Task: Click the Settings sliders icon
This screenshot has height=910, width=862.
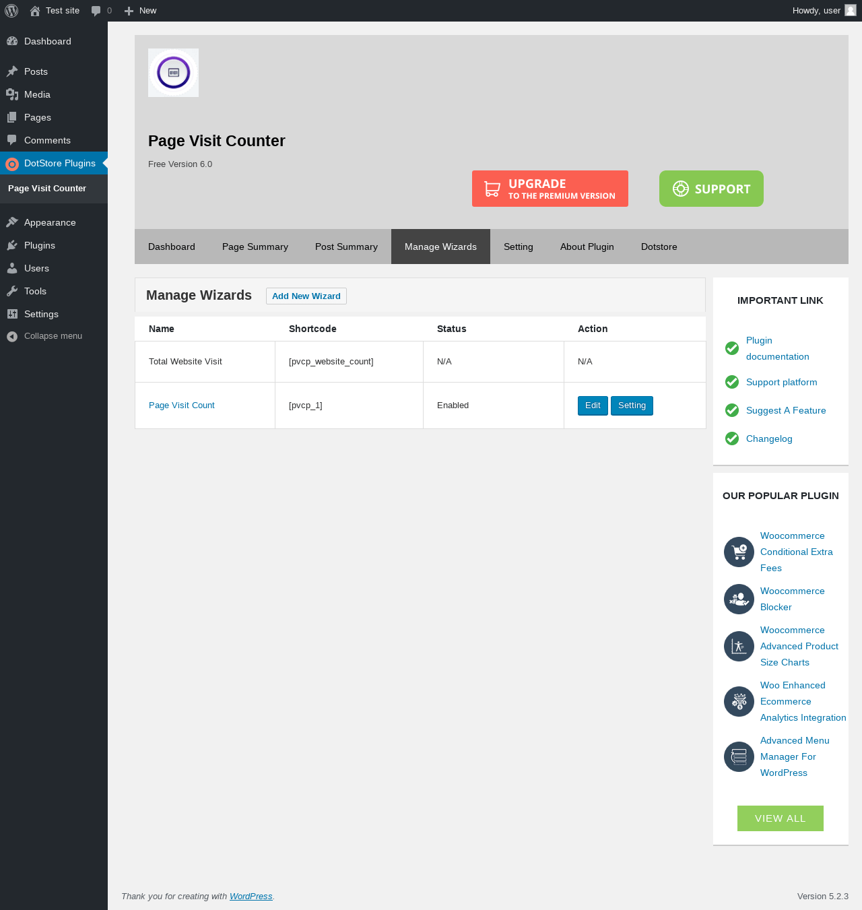Action: [12, 314]
